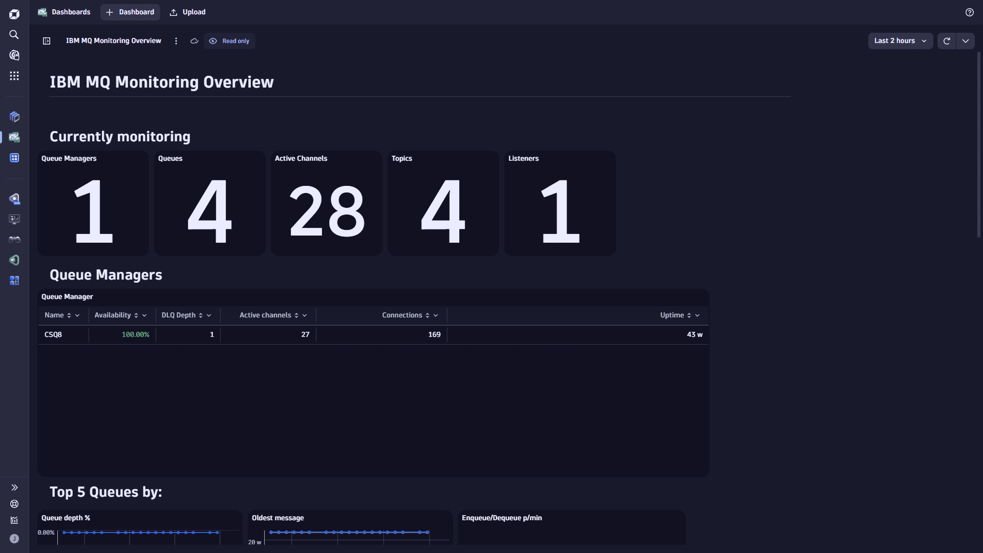Sort the table by Name column

69,315
